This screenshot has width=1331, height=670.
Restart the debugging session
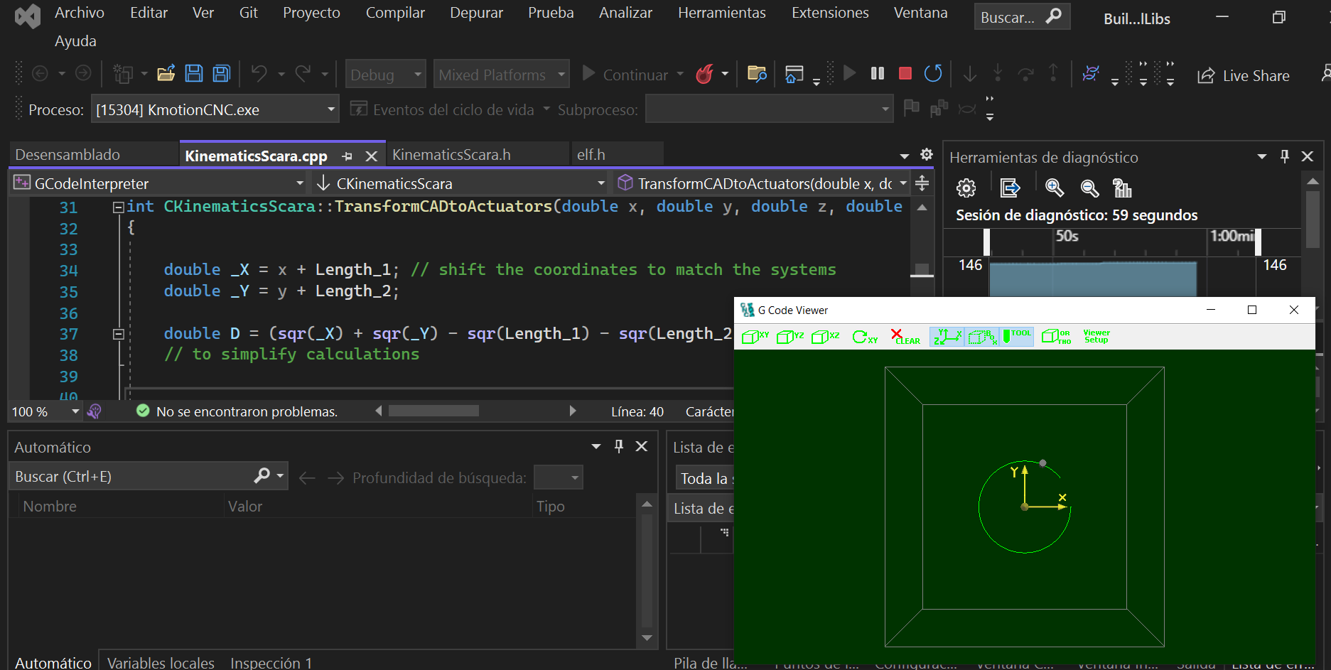[933, 74]
